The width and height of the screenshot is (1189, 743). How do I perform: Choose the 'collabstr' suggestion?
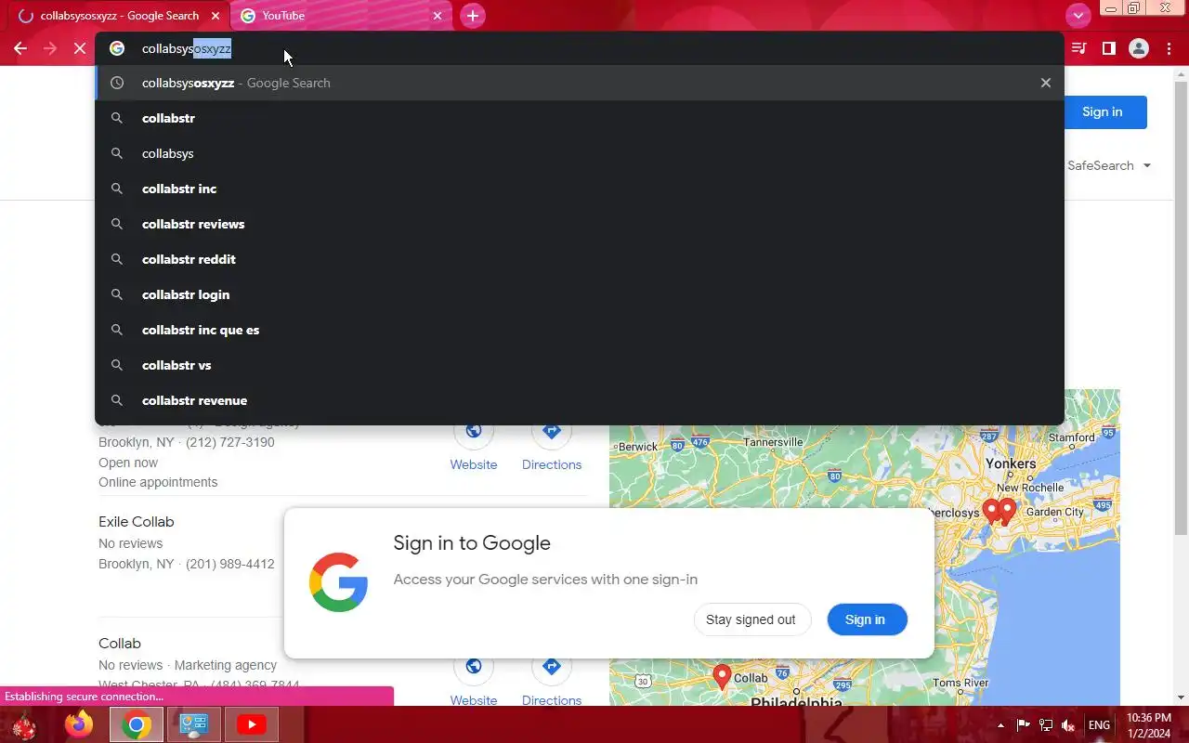(x=580, y=118)
